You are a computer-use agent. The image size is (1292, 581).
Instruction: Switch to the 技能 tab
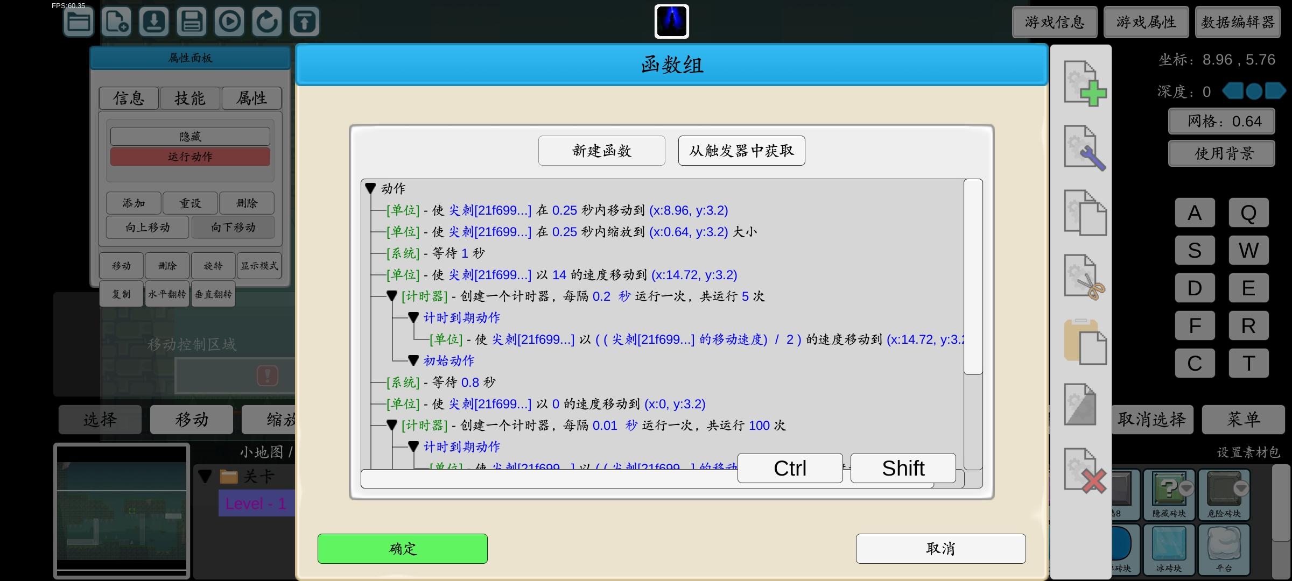point(190,98)
